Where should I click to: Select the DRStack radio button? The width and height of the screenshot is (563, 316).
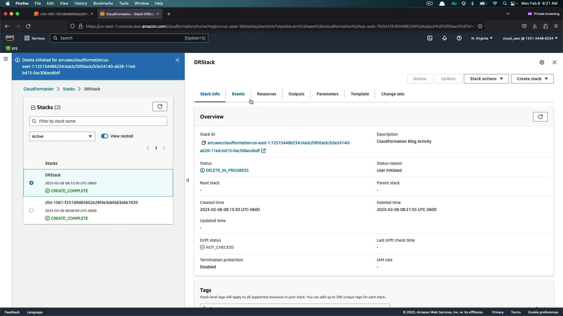coord(31,183)
